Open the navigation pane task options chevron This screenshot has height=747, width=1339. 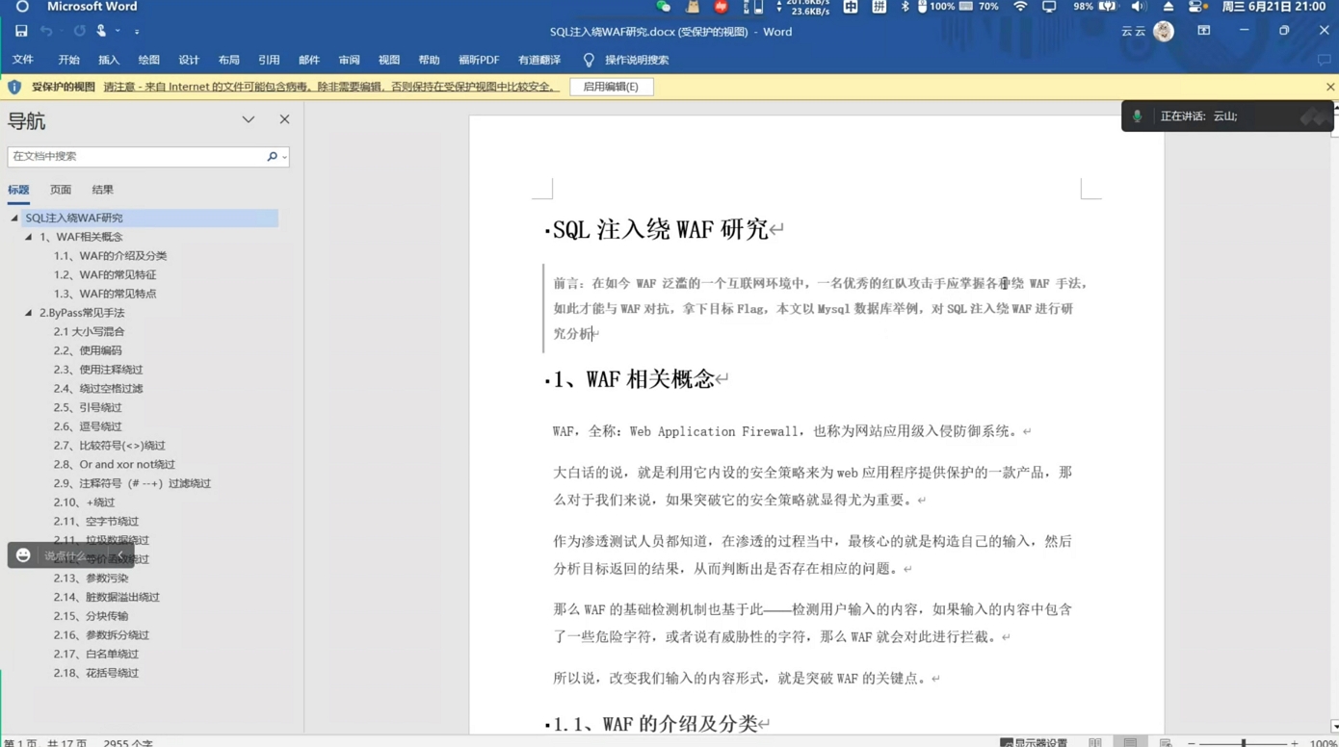[249, 119]
